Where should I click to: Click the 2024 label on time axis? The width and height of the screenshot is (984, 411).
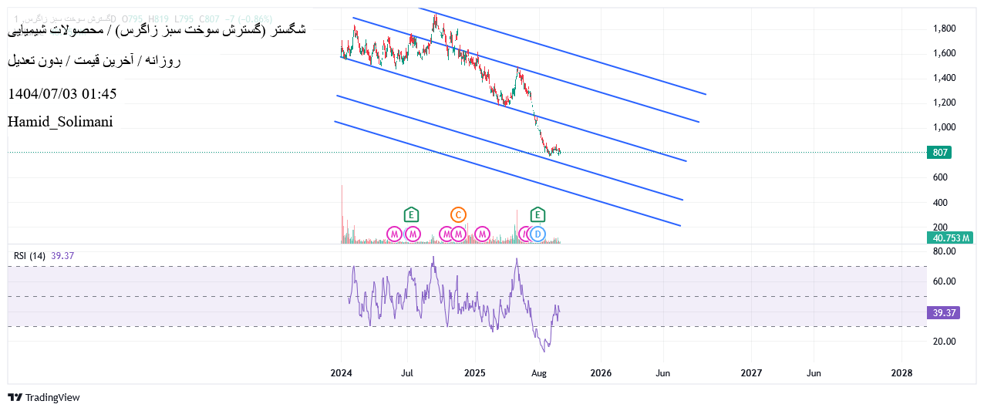tap(341, 373)
